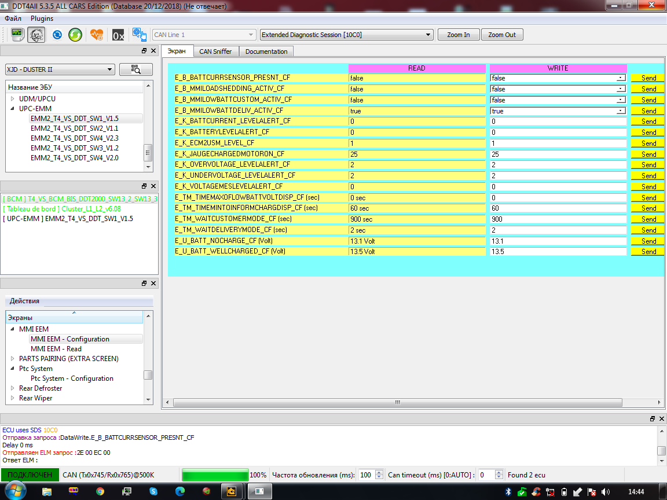Select Ptc System - Configuration screen

tap(72, 378)
